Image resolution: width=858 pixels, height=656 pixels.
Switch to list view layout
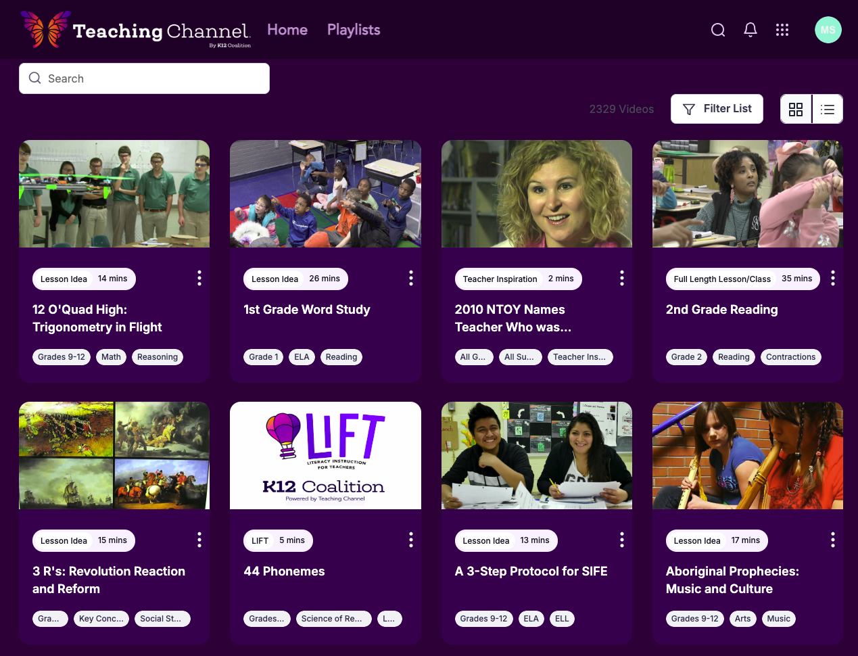(x=828, y=110)
